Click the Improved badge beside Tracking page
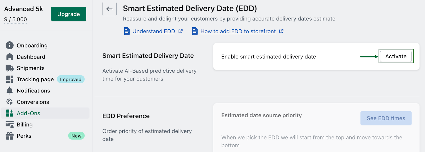This screenshot has height=152, width=425. tap(71, 79)
